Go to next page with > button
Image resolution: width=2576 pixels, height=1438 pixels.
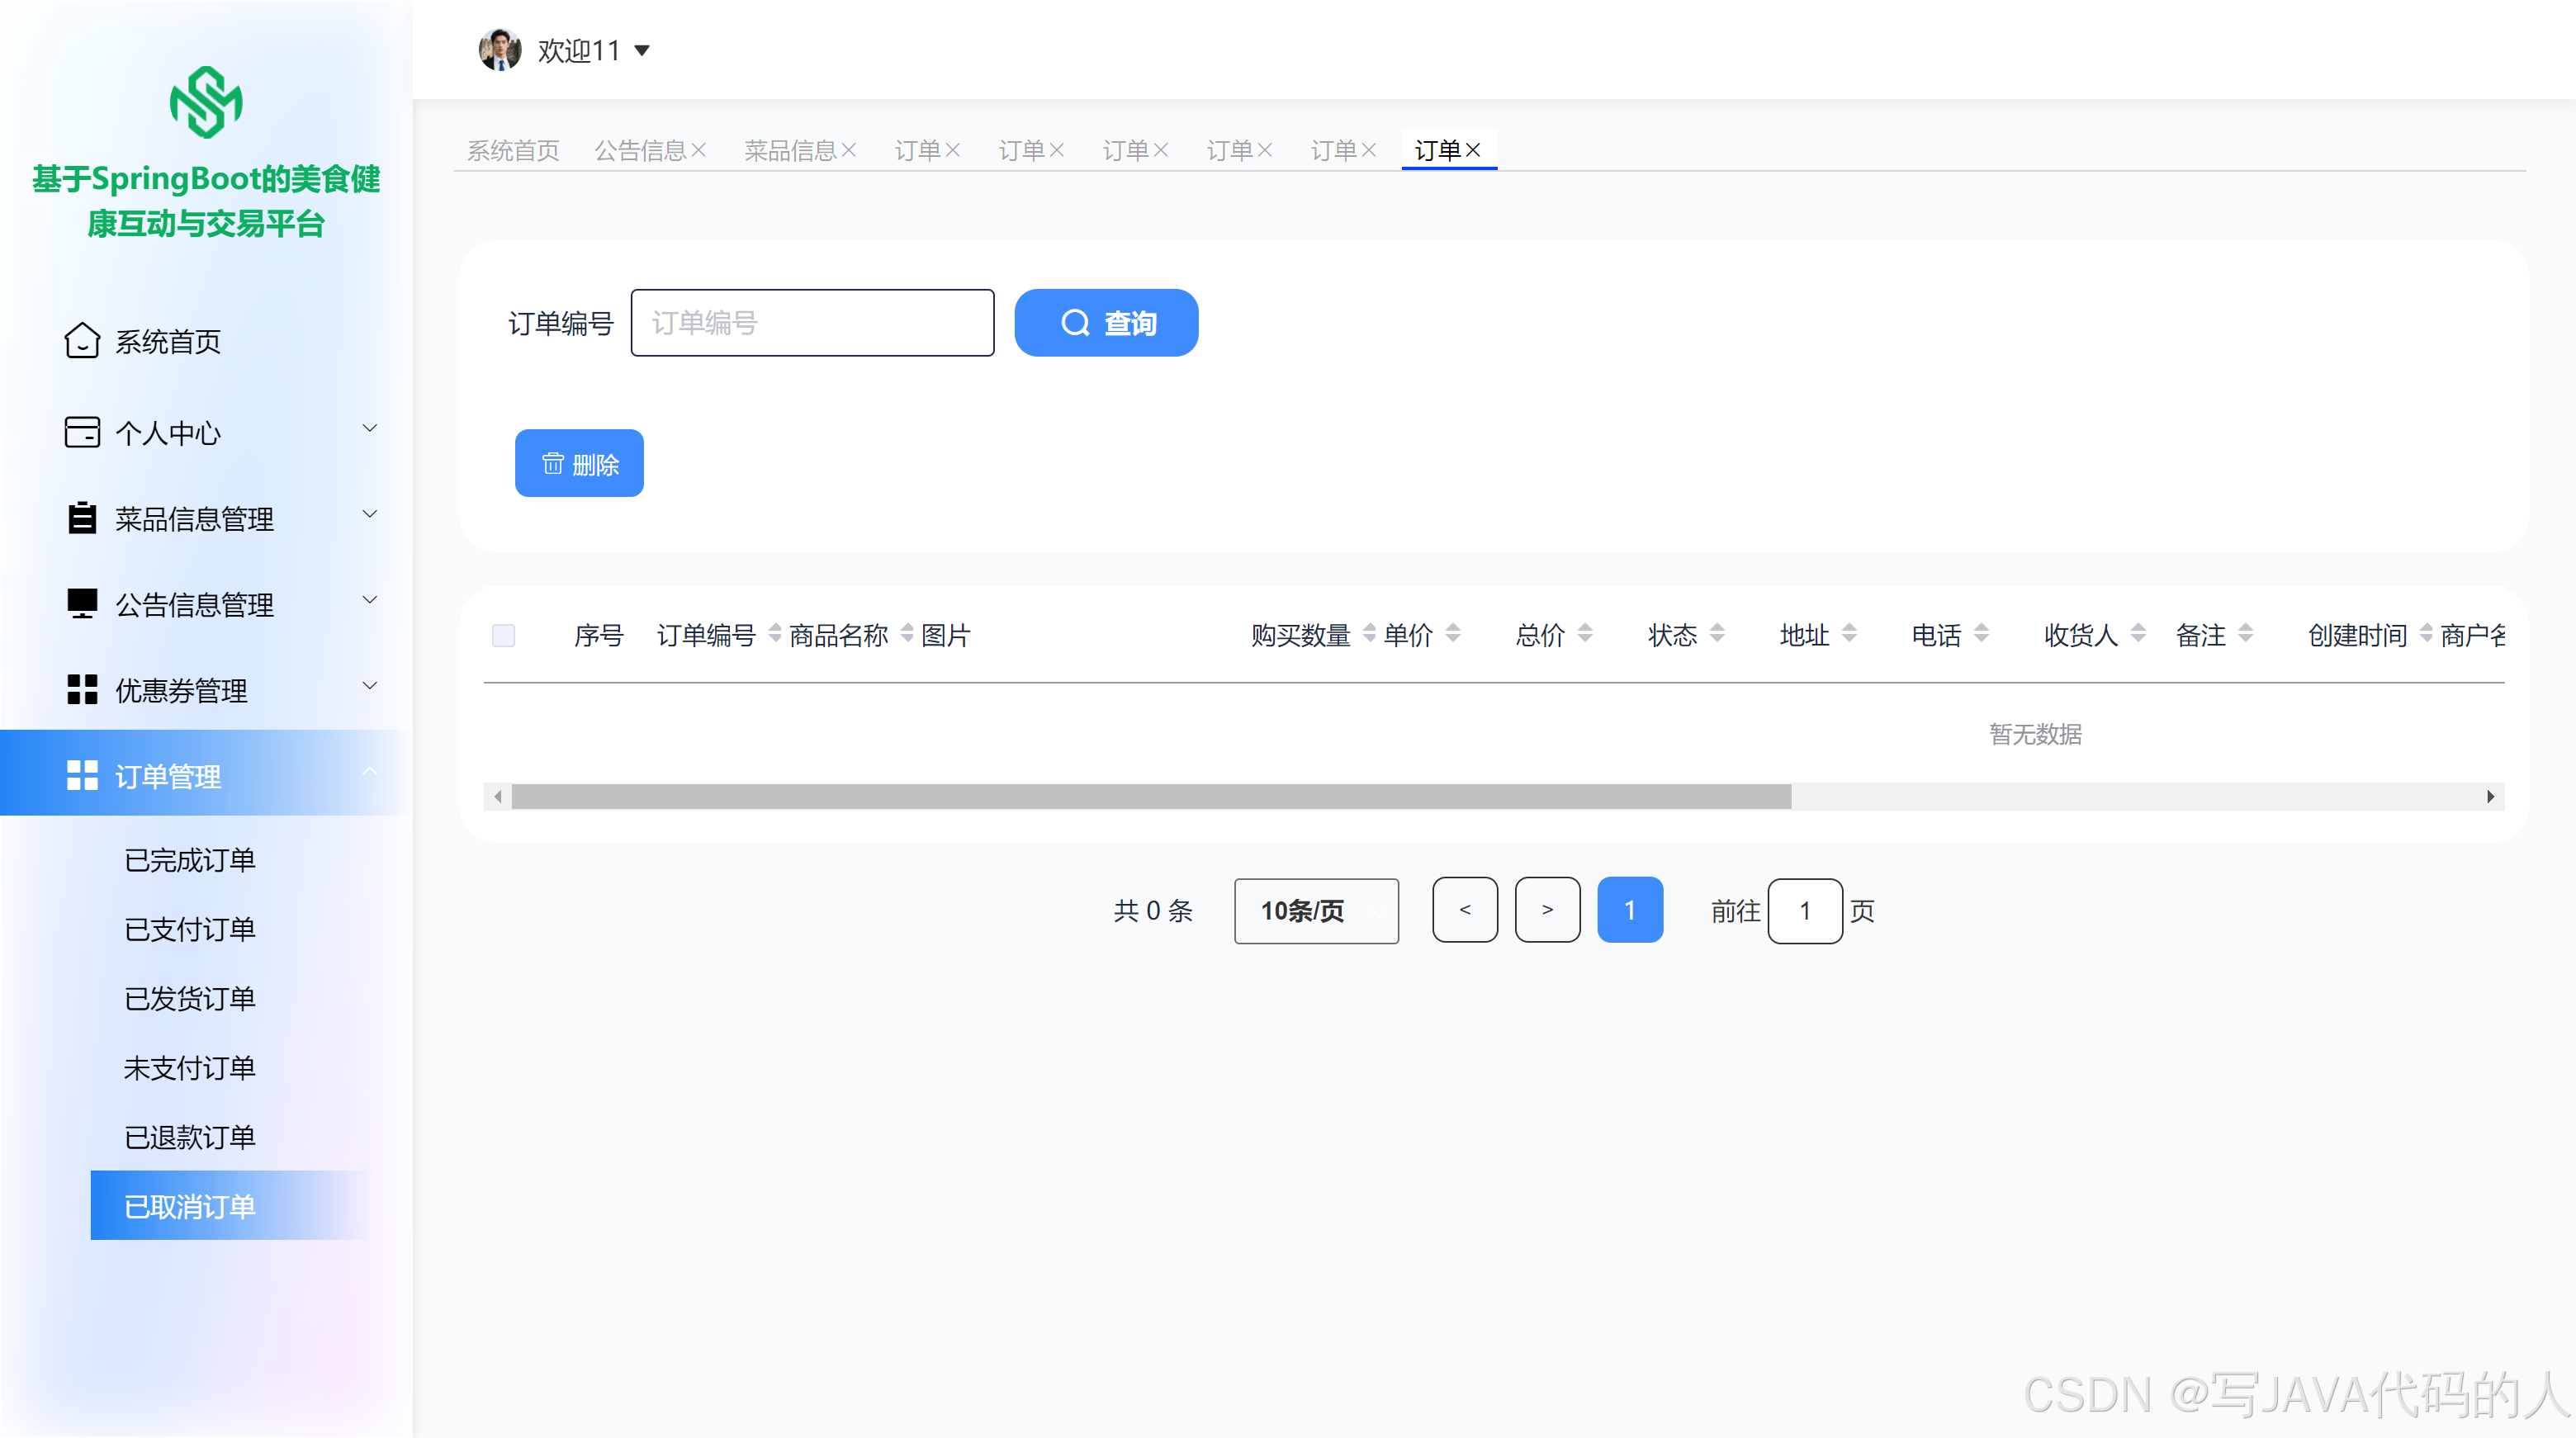[x=1547, y=910]
